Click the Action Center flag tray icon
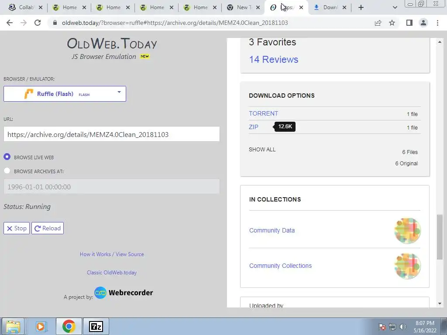 click(382, 327)
